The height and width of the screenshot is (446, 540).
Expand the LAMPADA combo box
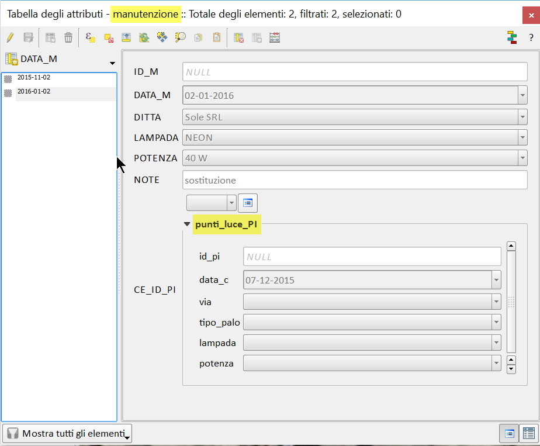tap(522, 138)
